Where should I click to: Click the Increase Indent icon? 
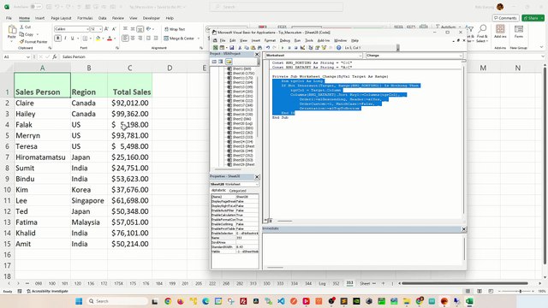[156, 38]
